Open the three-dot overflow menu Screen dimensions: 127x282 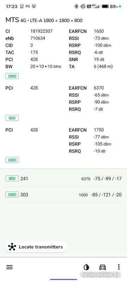[119, 267]
